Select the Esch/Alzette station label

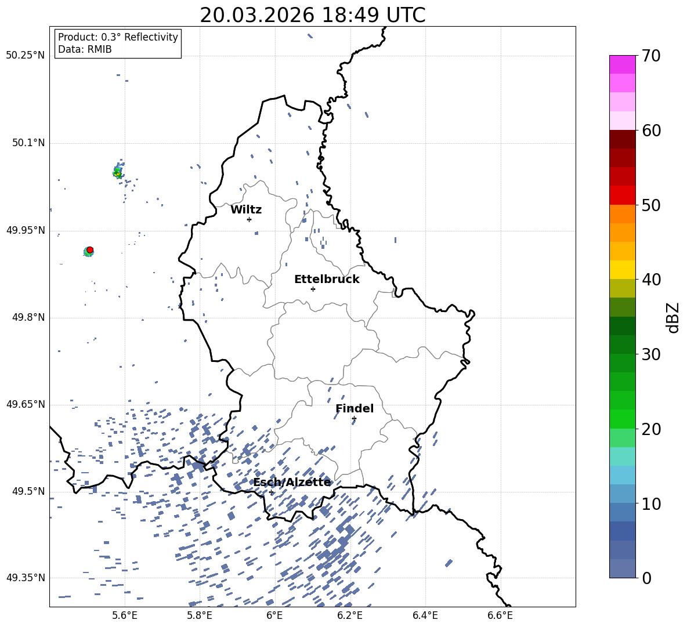pyautogui.click(x=292, y=482)
